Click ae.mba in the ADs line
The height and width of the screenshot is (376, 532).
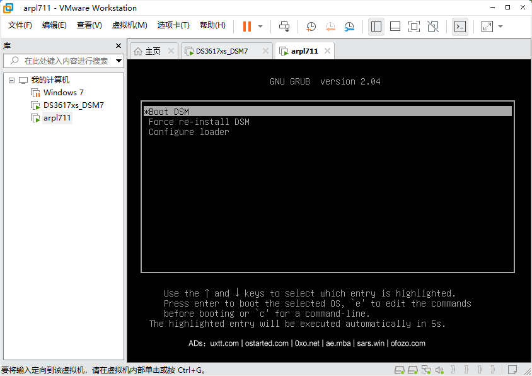[x=338, y=343]
